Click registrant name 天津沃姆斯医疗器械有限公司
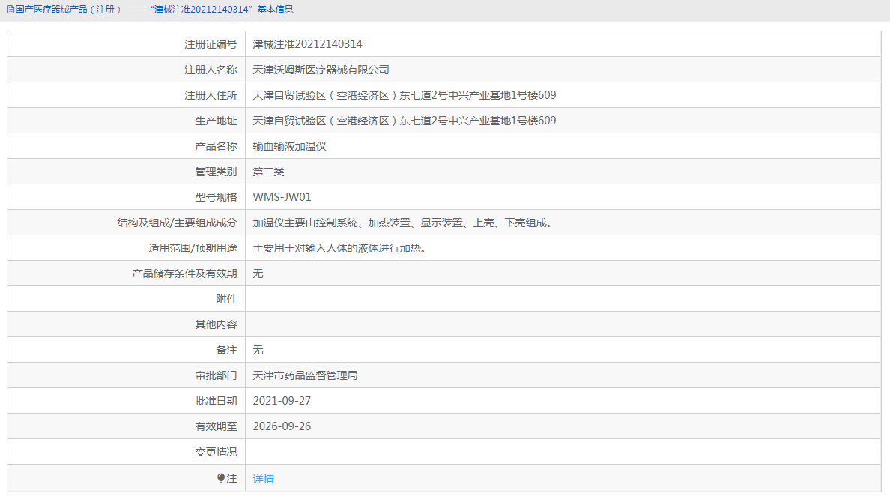Screen dimensions: 890x496 tap(321, 70)
